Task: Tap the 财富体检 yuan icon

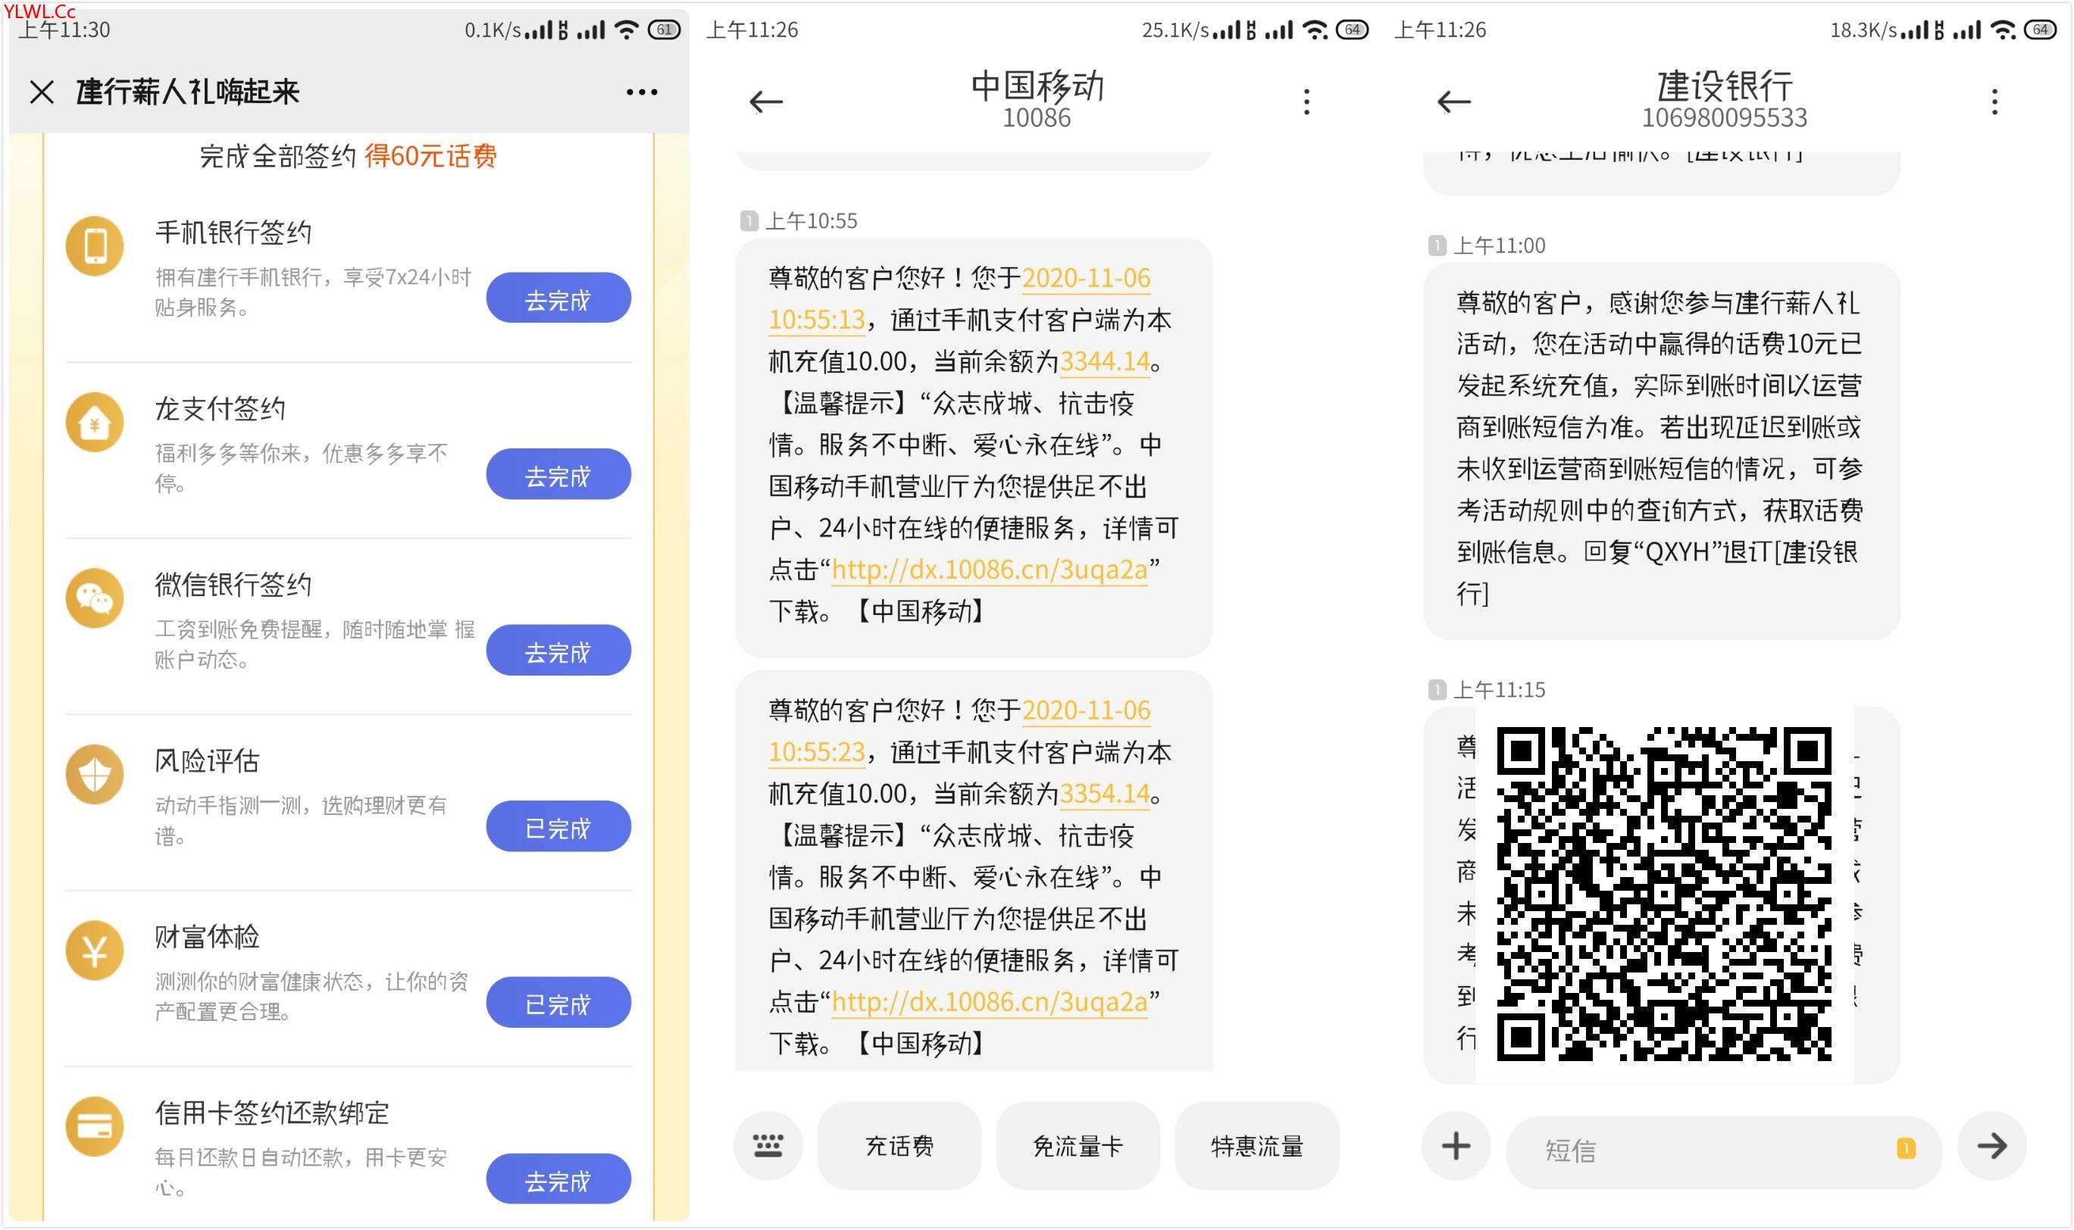Action: click(x=95, y=951)
